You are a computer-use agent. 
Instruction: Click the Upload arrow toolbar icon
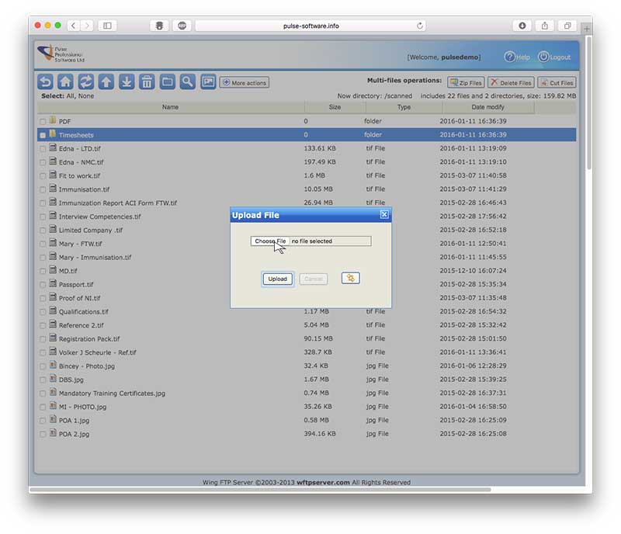[x=106, y=81]
